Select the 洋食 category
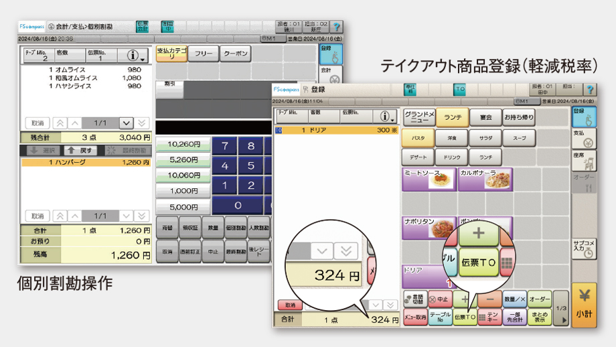Image resolution: width=616 pixels, height=347 pixels. 452,138
